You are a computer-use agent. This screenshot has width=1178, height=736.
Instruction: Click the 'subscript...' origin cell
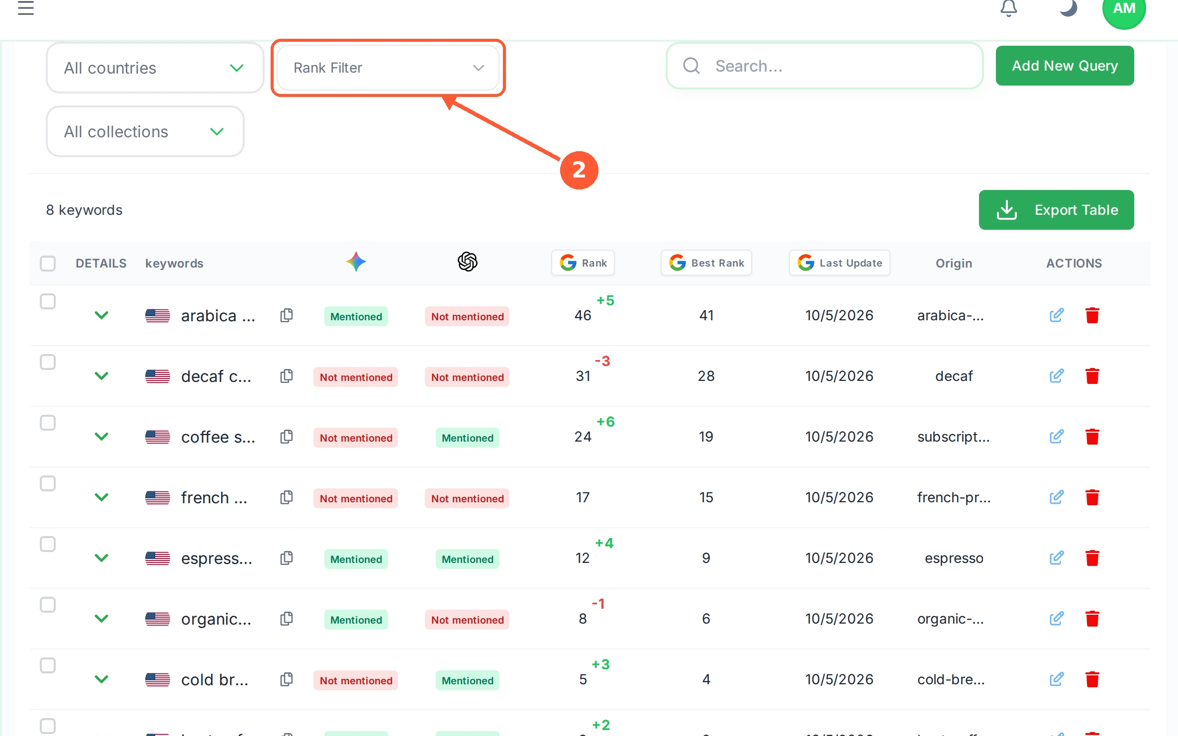[954, 437]
